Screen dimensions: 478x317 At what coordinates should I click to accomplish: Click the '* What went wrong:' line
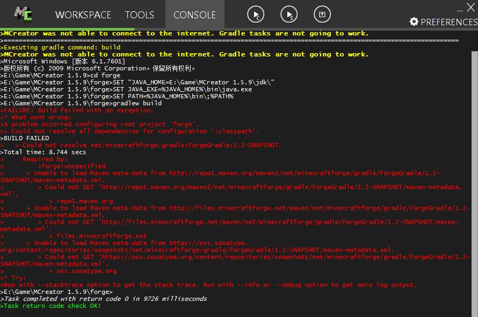(36, 117)
